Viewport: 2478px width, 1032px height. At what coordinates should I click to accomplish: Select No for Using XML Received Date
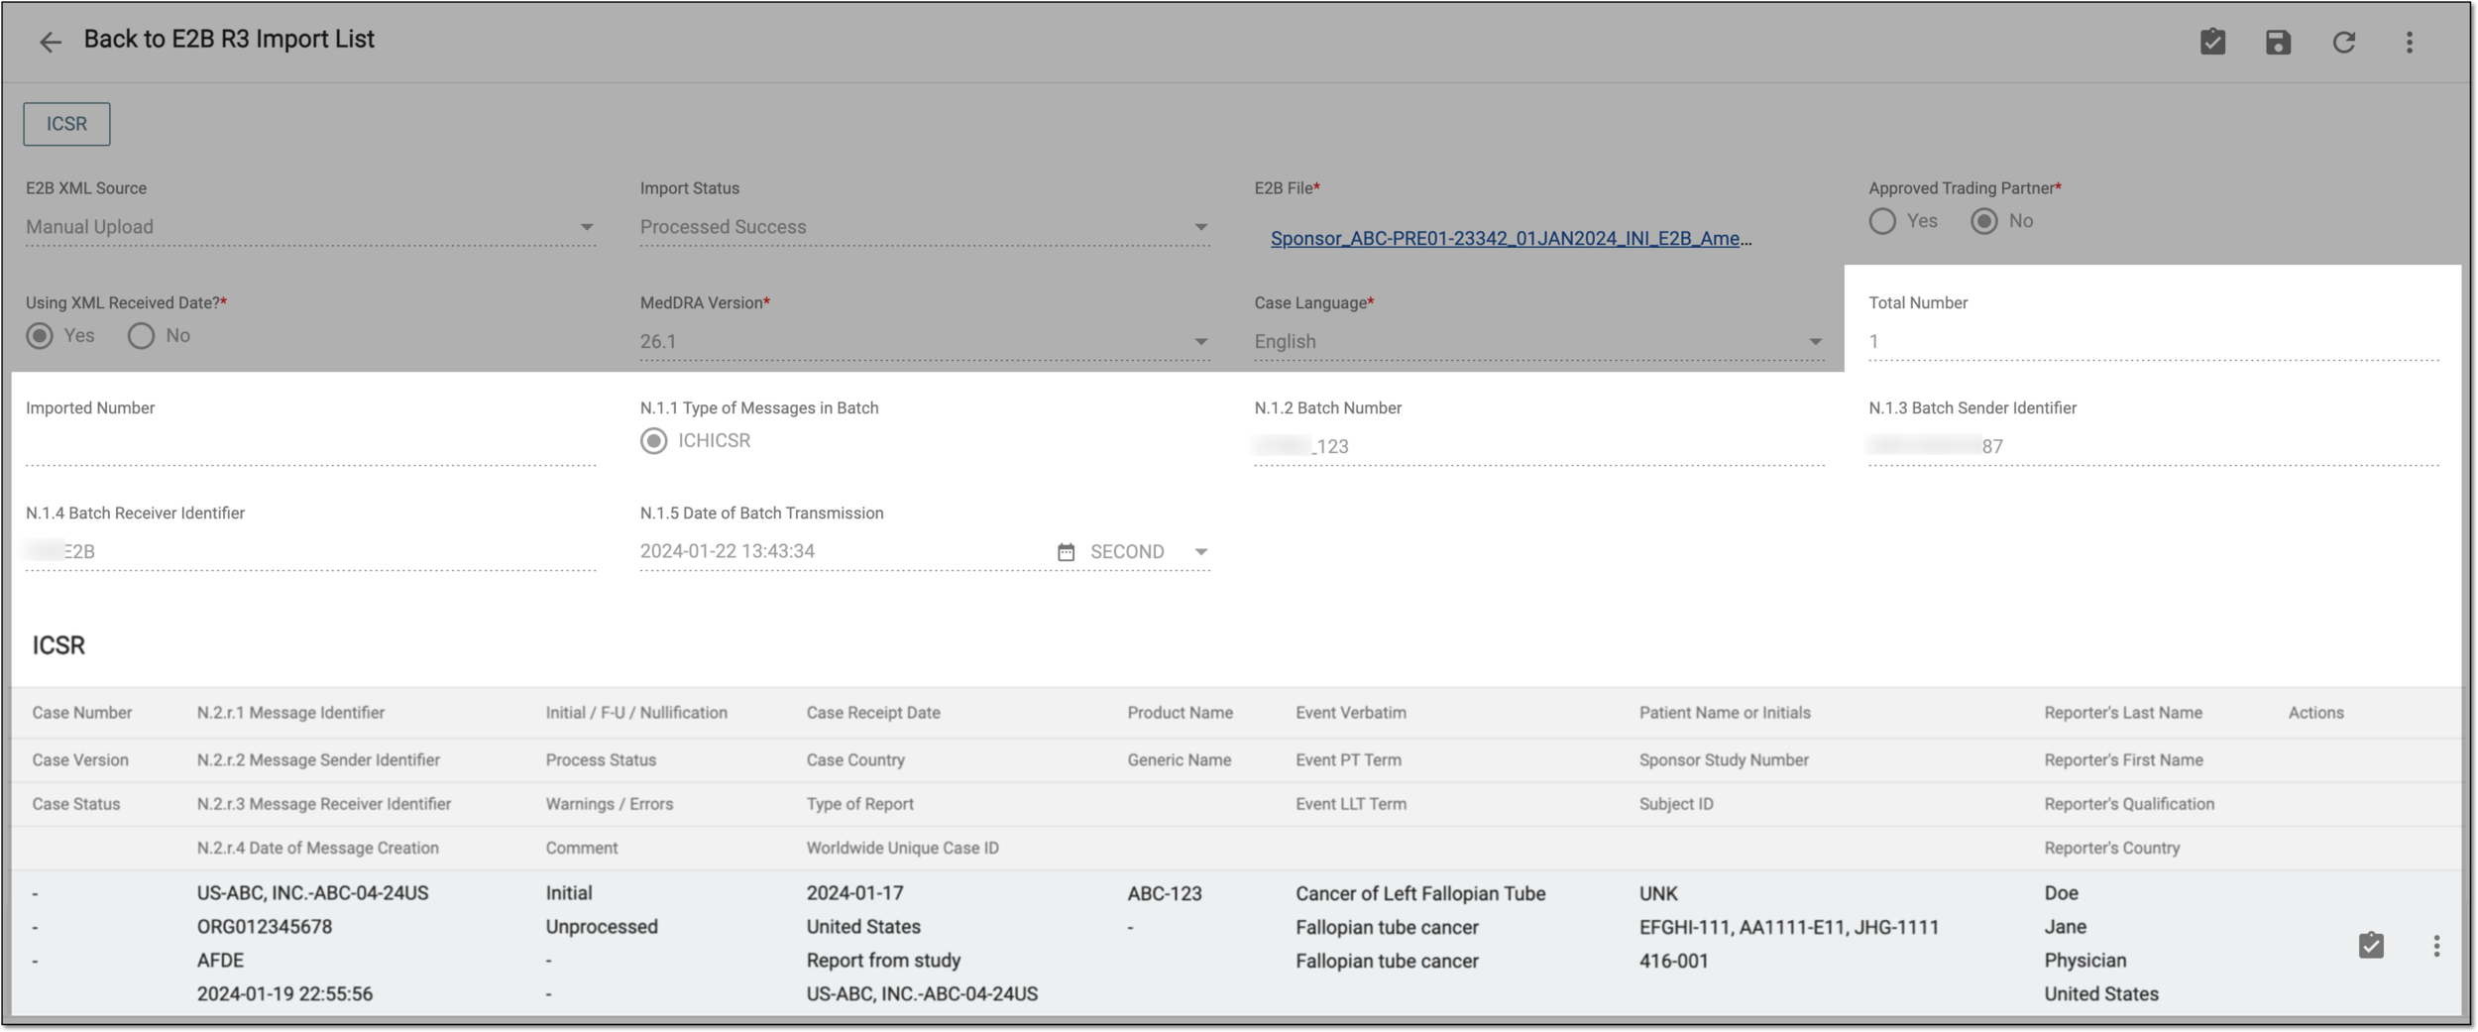141,336
